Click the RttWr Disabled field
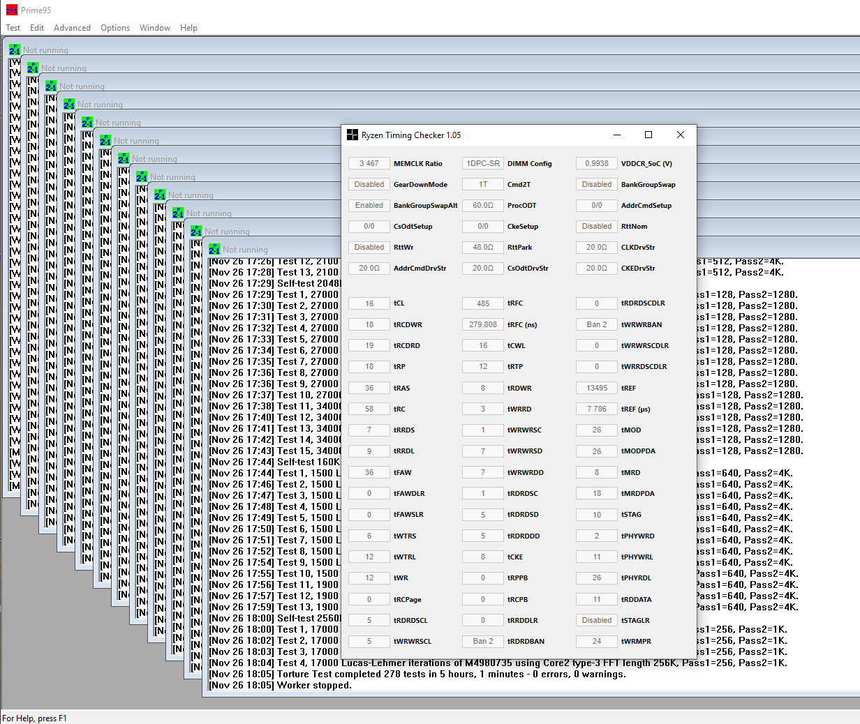Image resolution: width=860 pixels, height=724 pixels. 369,247
